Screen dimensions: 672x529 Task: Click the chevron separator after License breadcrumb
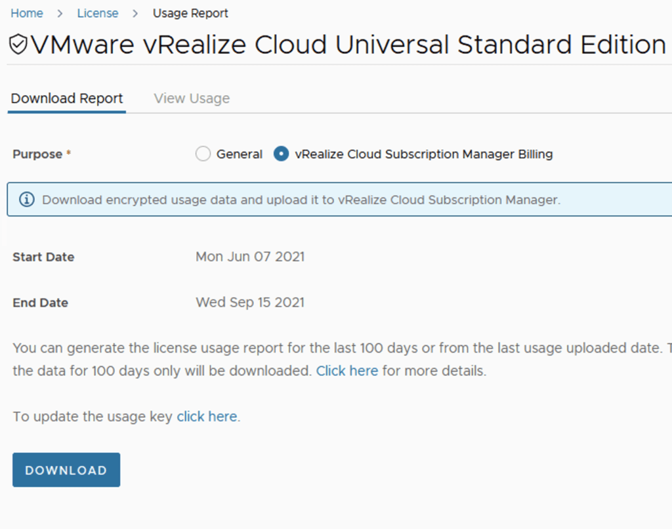[135, 13]
